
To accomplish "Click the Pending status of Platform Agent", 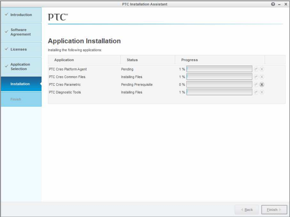I will (127, 69).
